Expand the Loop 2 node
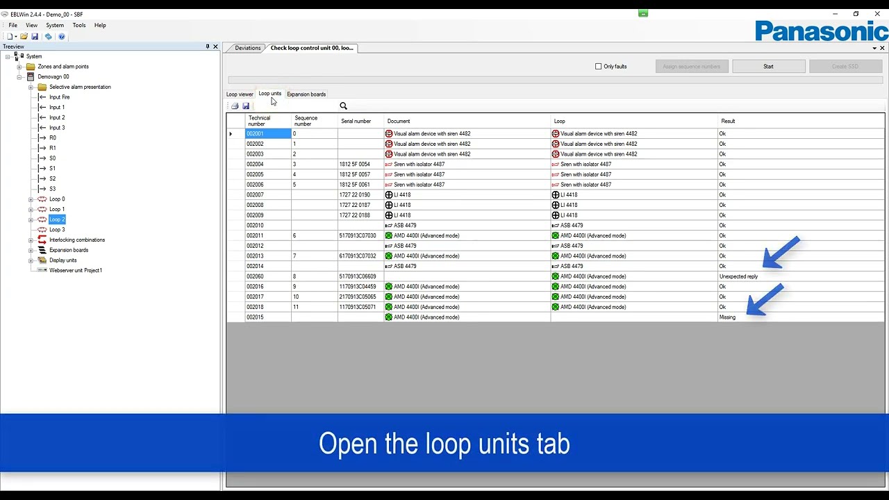This screenshot has height=500, width=889. [x=31, y=219]
